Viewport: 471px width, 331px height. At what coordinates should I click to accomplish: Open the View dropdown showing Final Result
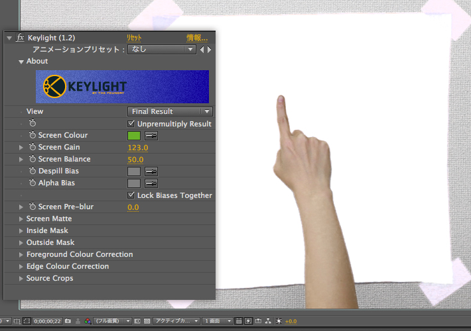tap(170, 112)
